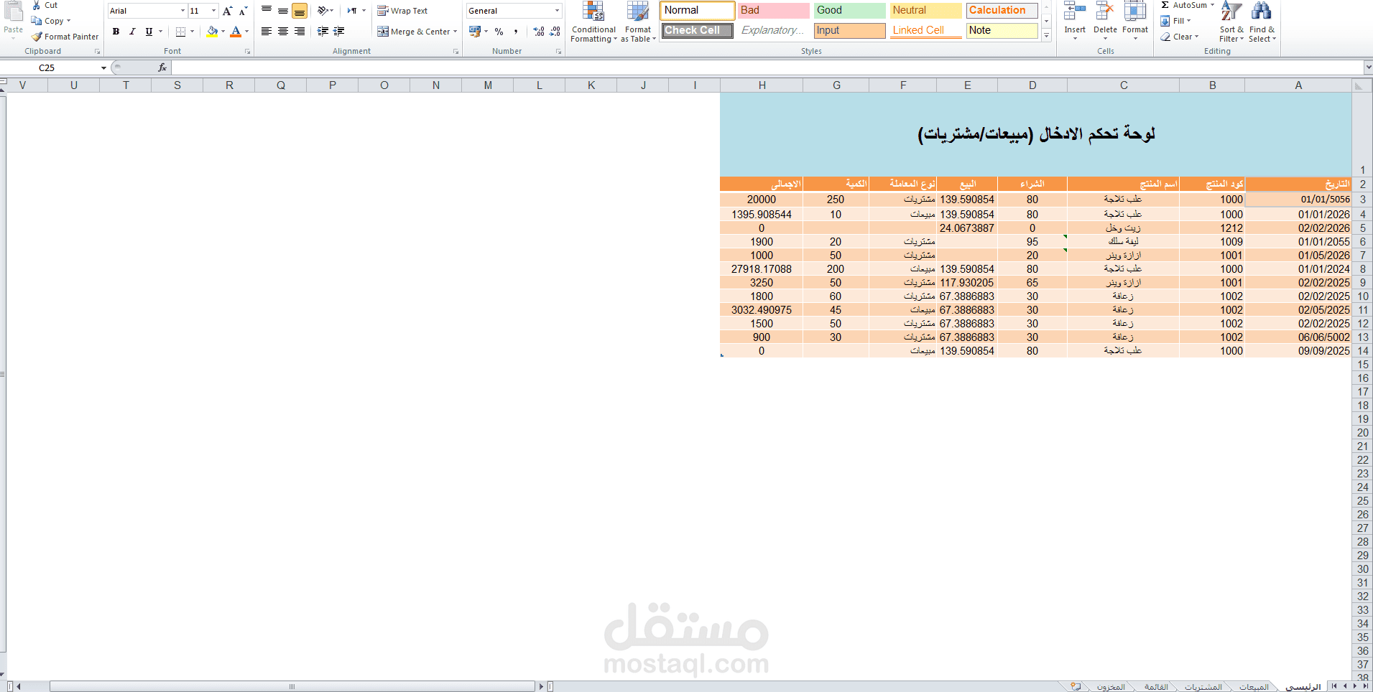Click the Wrap Text button
This screenshot has width=1373, height=692.
coord(402,11)
